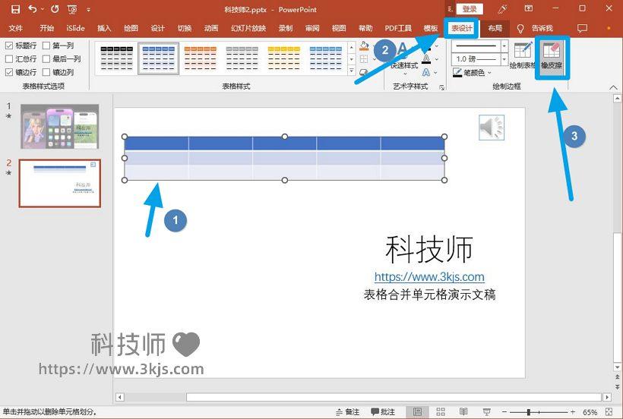This screenshot has width=623, height=419.
Task: Redo with the circular arrow icon
Action: point(55,9)
